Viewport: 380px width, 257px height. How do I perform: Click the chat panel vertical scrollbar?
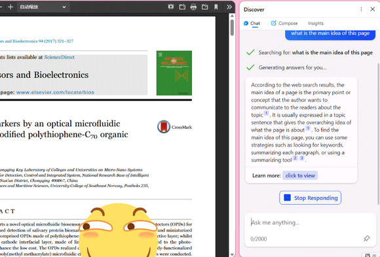[x=378, y=133]
